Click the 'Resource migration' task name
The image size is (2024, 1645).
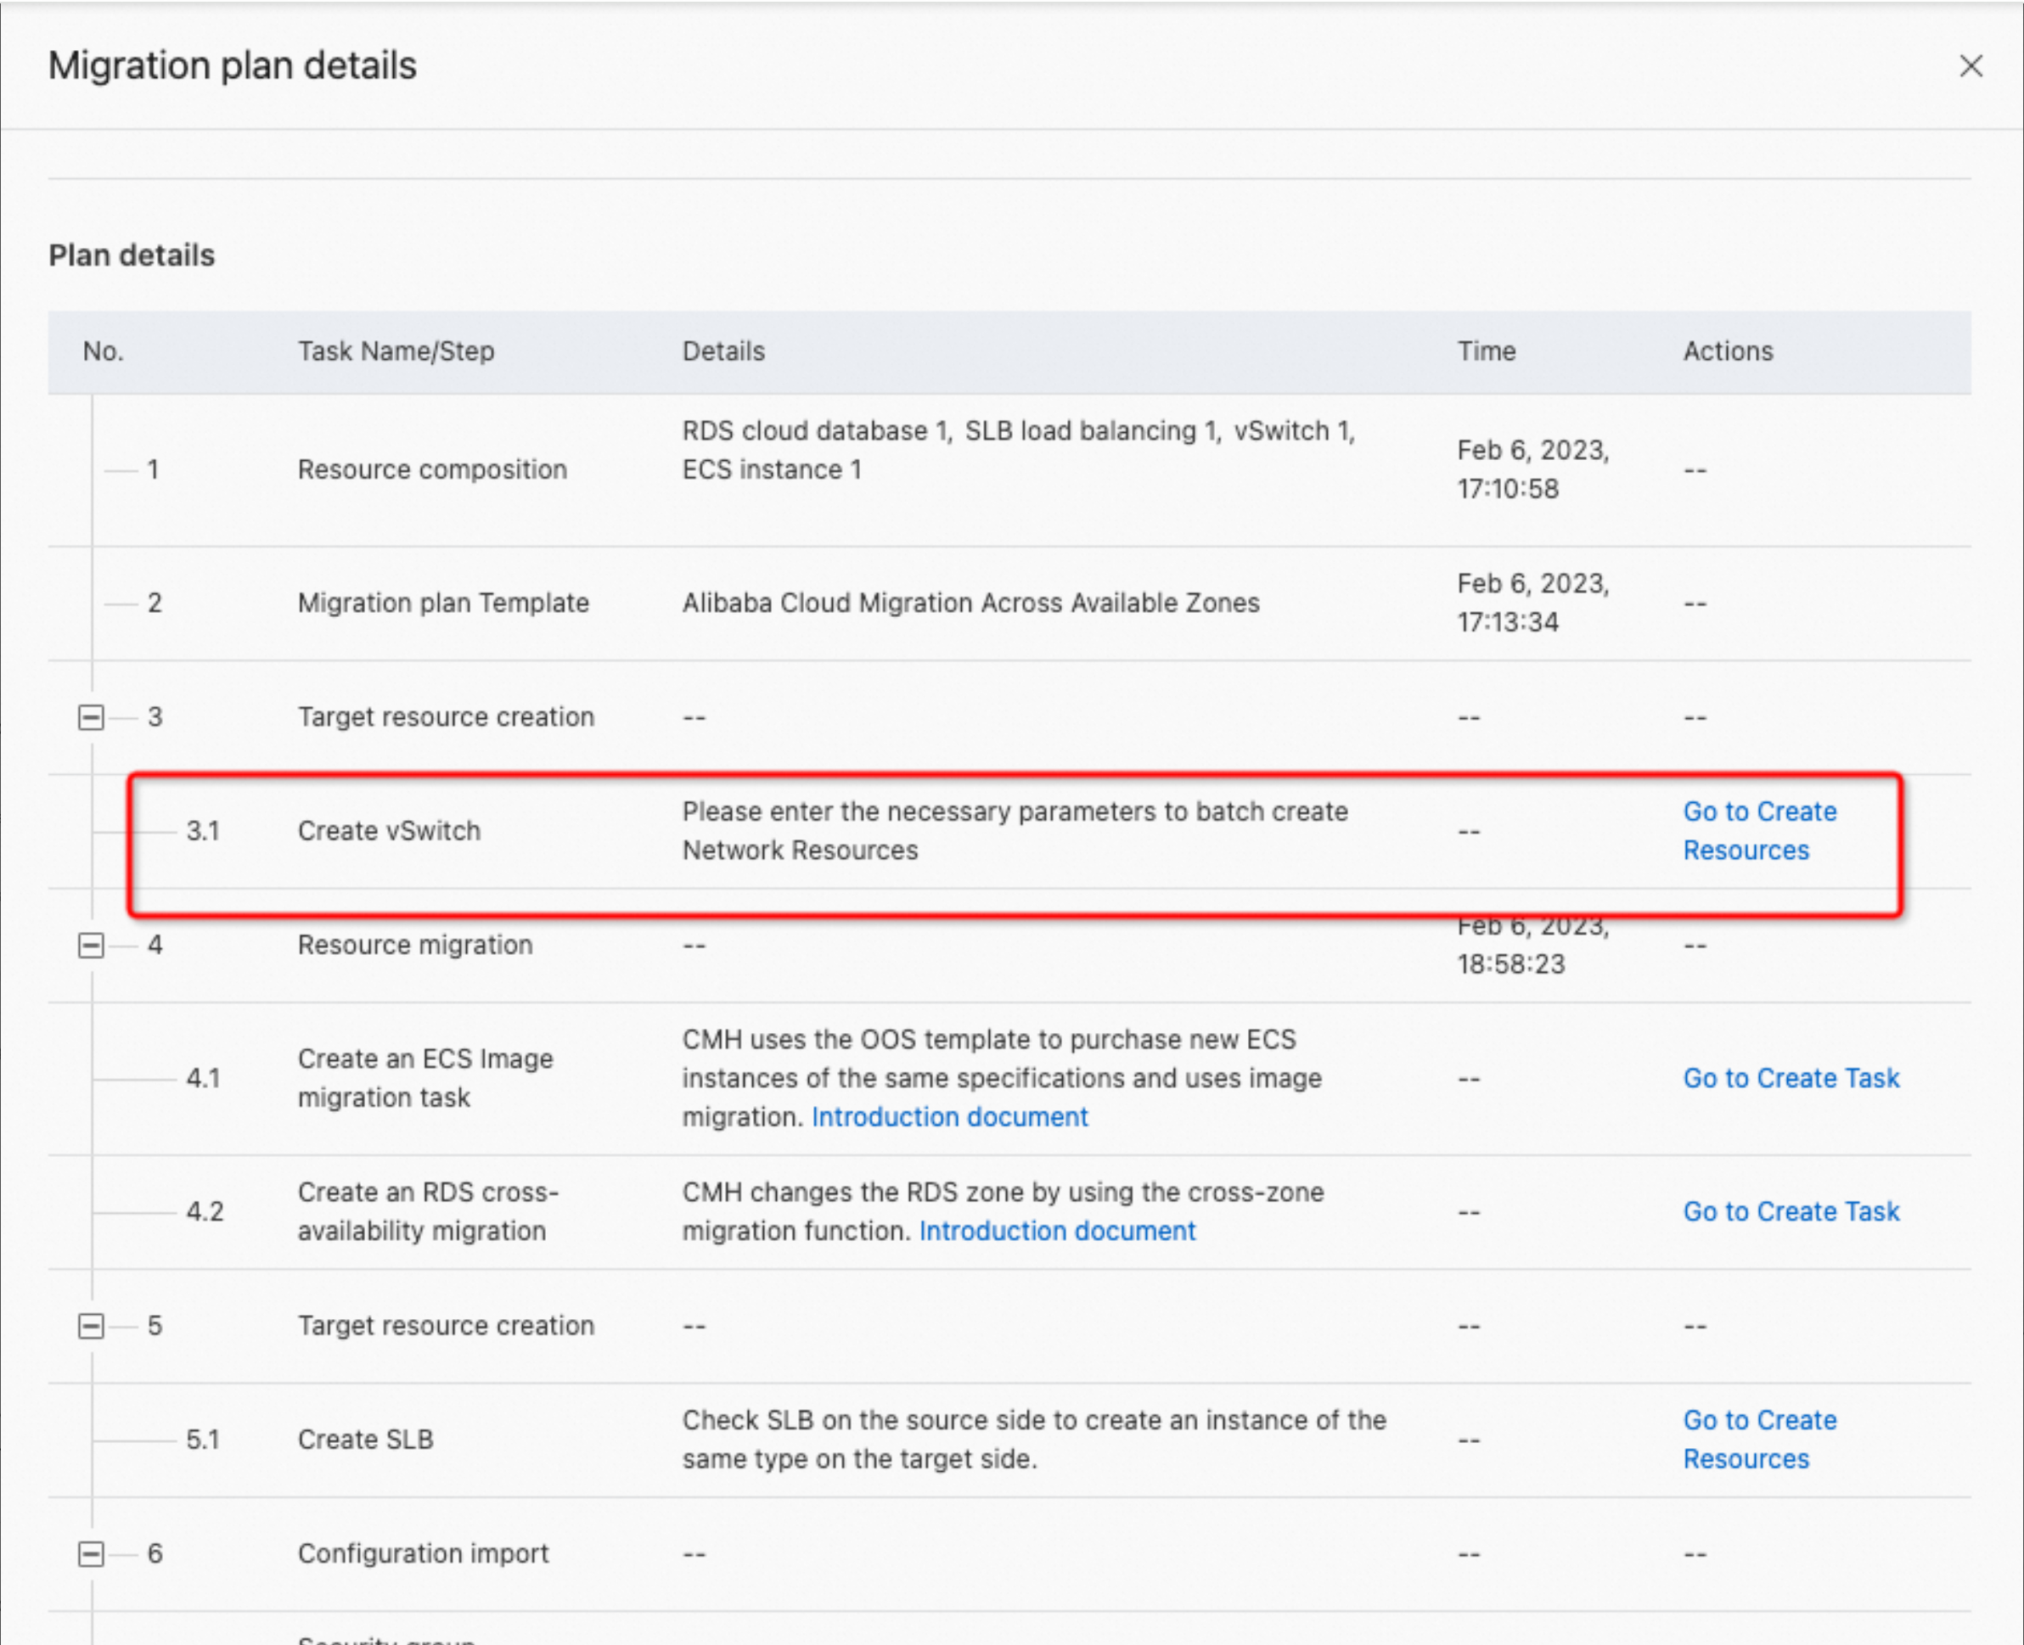tap(415, 945)
